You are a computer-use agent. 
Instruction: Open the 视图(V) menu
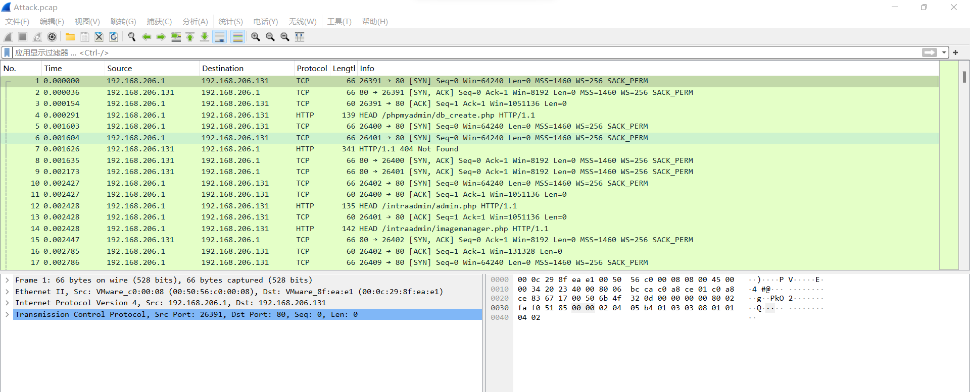pos(87,21)
